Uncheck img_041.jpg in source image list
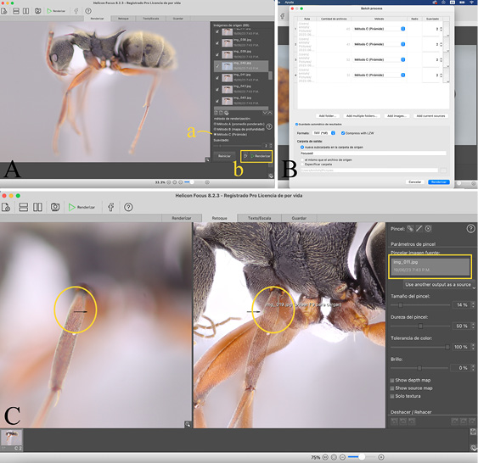Screen dimensions: 478x463 [x=217, y=78]
